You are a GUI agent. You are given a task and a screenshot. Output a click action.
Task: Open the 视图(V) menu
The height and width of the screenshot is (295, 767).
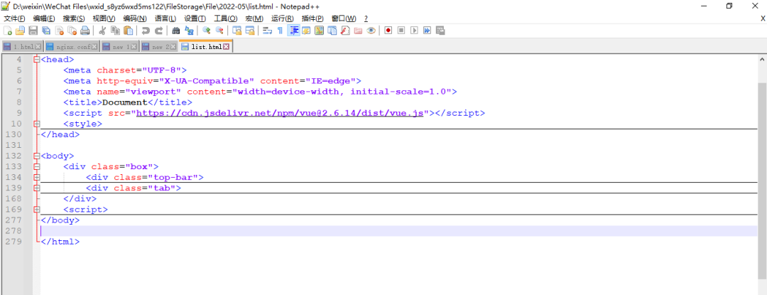[x=104, y=18]
